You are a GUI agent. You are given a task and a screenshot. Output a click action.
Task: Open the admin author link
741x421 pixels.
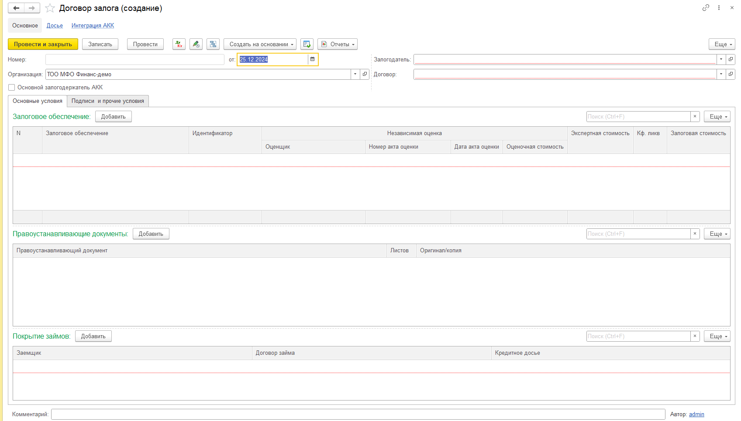click(696, 414)
